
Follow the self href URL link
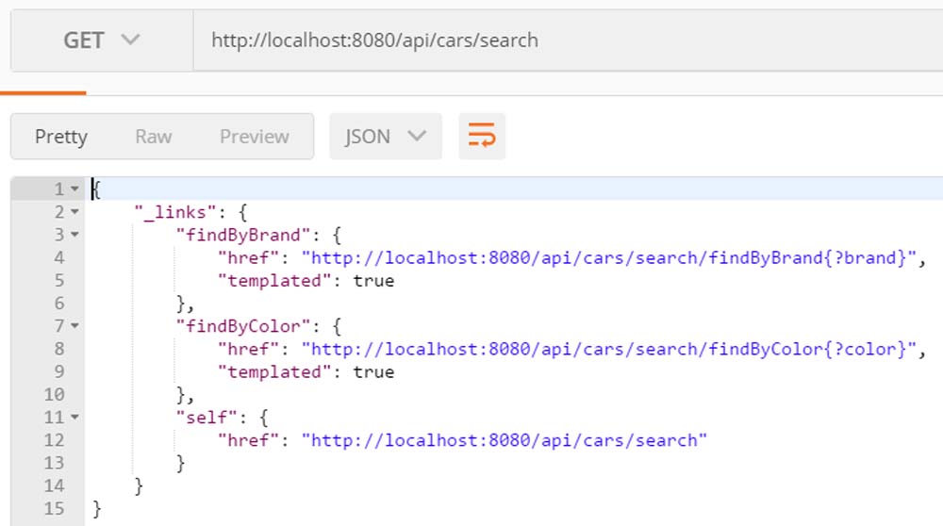(508, 440)
